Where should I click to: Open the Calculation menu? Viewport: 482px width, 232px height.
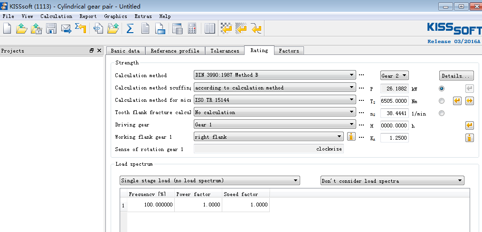tap(56, 16)
